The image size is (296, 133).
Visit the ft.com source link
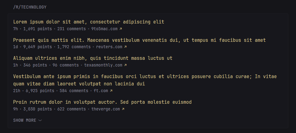100,91
